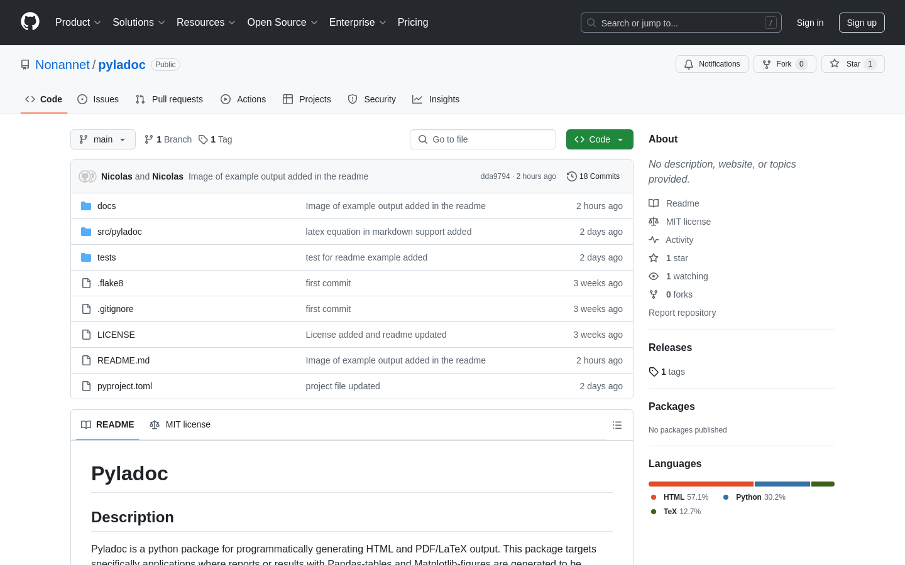Click the tests folder icon
Viewport: 905px width, 565px height.
86,257
